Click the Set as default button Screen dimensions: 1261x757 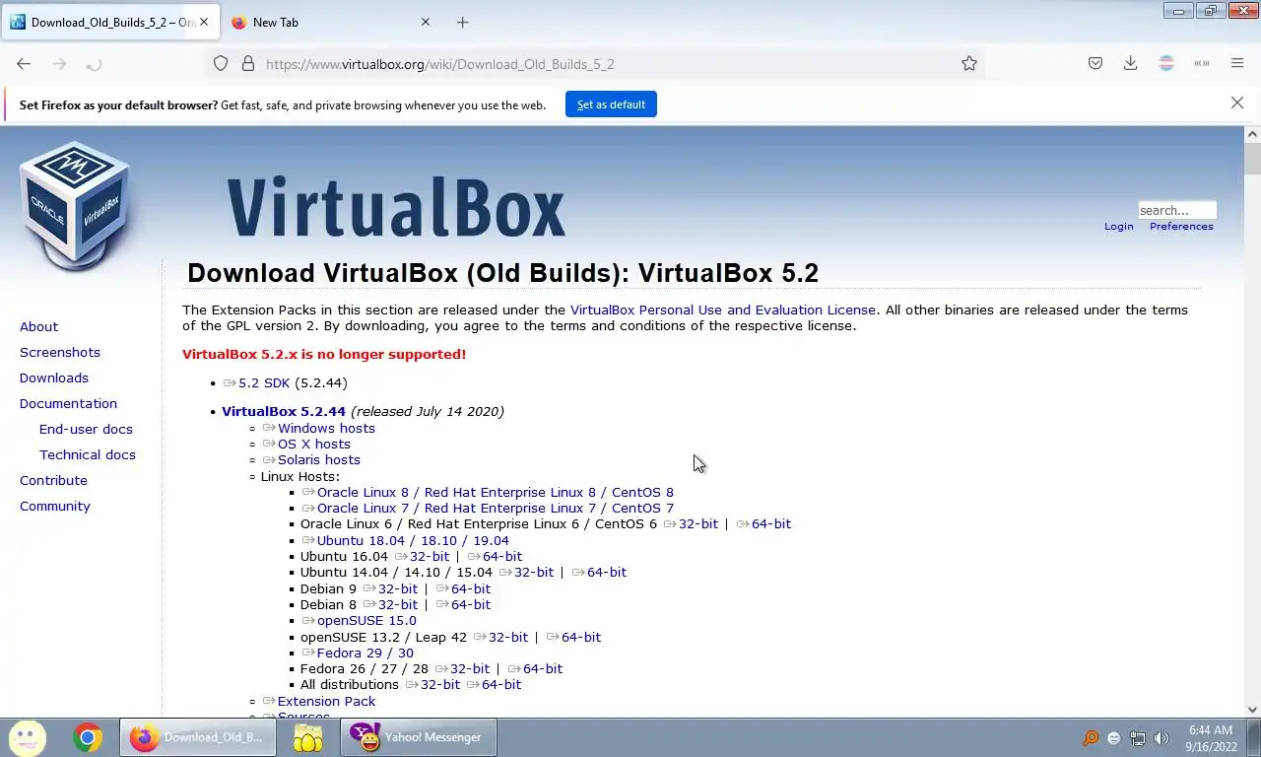(611, 104)
